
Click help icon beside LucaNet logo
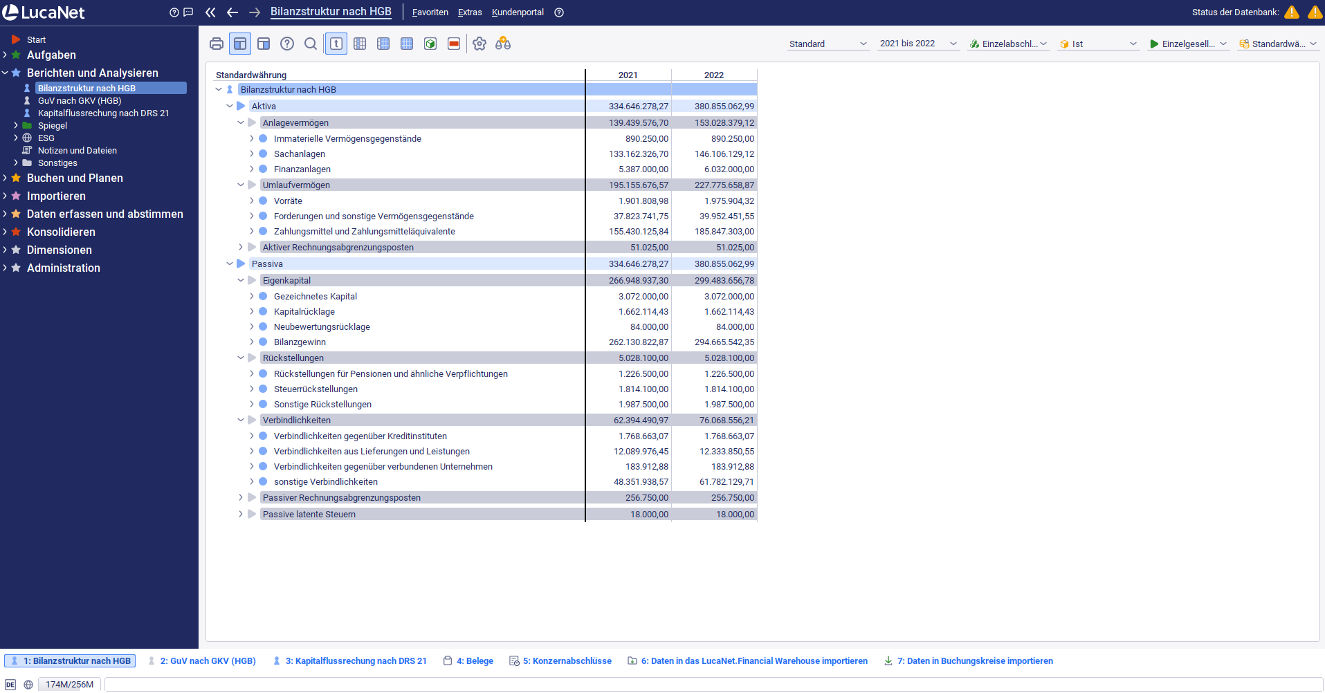[174, 12]
